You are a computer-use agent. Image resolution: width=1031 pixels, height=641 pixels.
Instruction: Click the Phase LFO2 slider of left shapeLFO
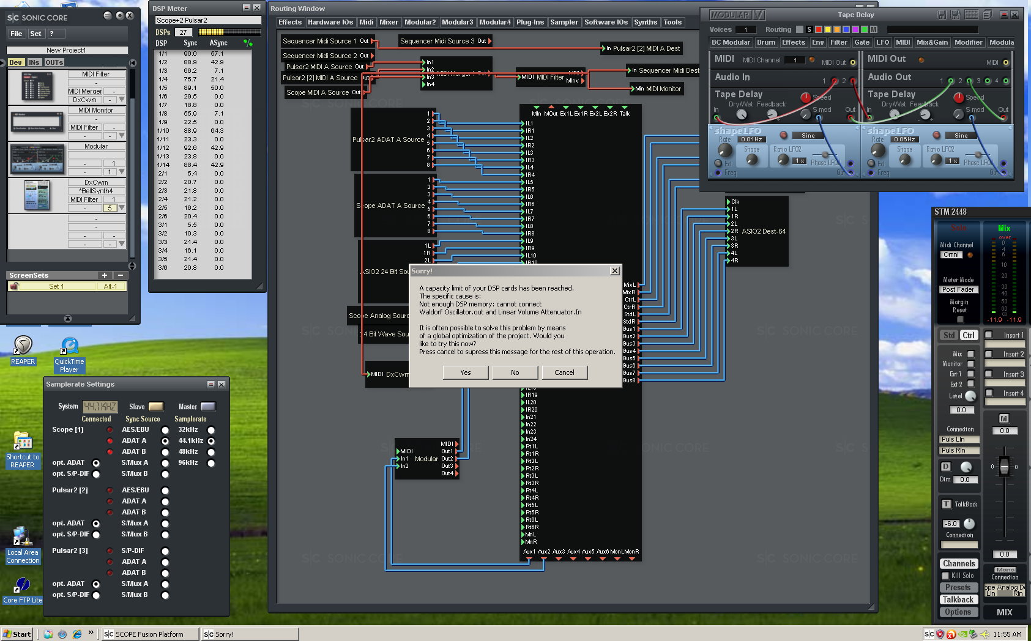[825, 154]
